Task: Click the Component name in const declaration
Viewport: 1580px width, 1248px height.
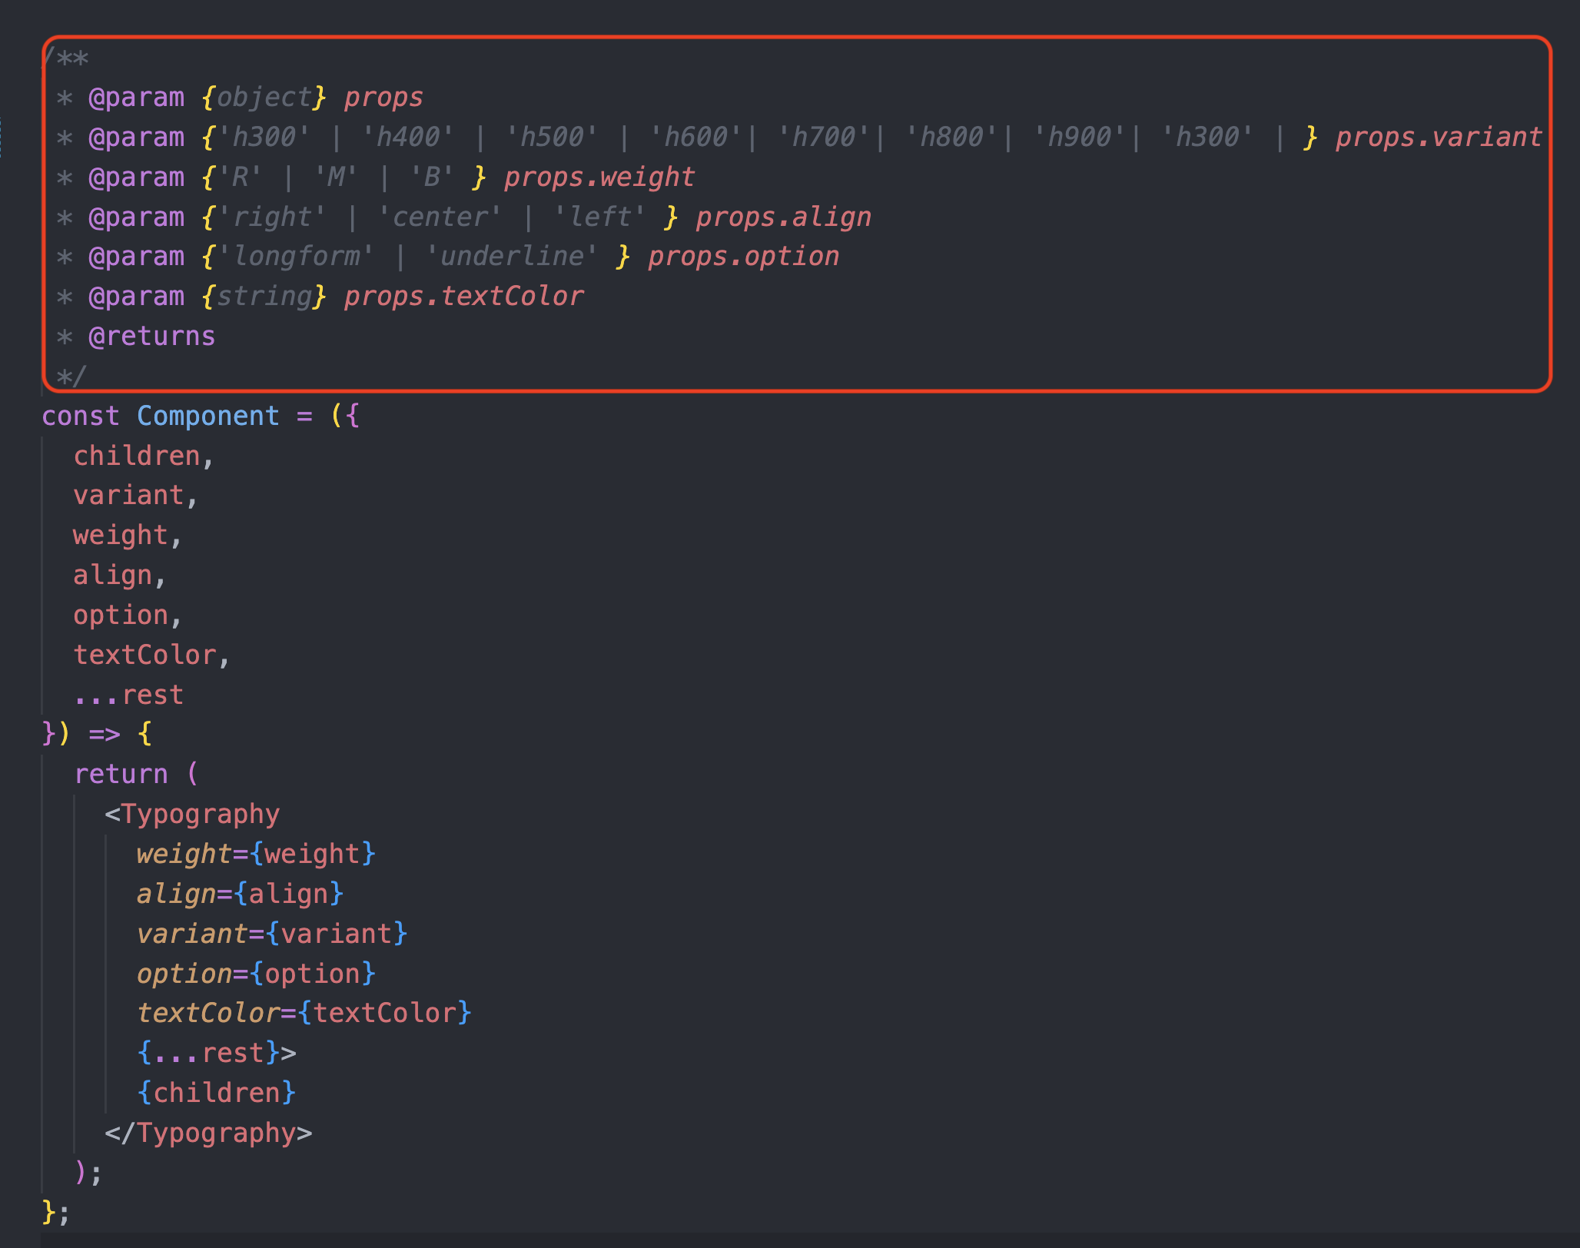Action: pos(207,416)
